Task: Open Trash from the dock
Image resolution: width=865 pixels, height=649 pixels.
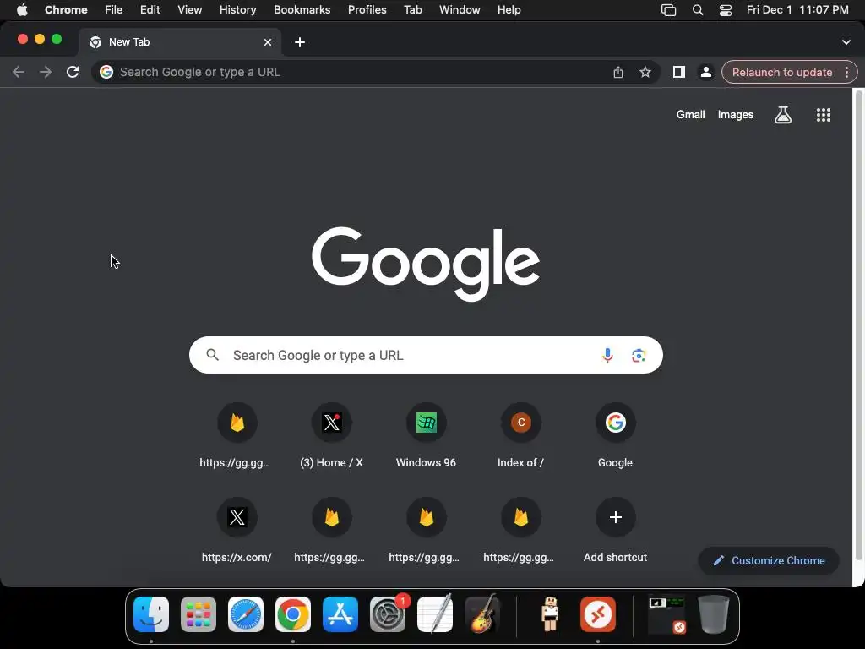Action: click(x=714, y=614)
